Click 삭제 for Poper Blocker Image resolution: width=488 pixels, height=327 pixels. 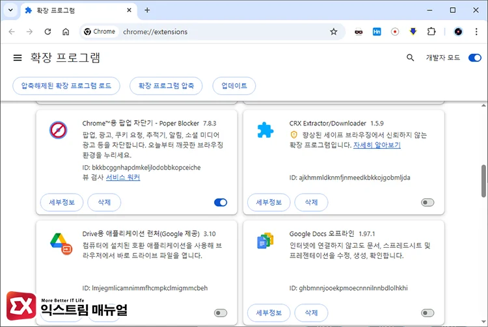coord(104,202)
